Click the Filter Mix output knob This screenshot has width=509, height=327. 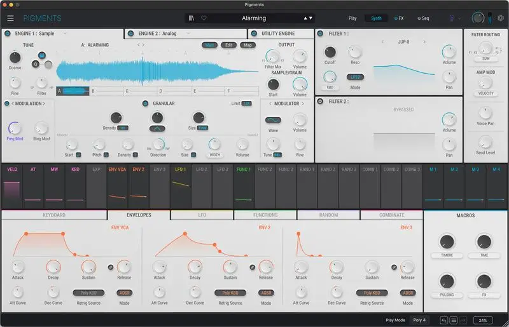273,57
